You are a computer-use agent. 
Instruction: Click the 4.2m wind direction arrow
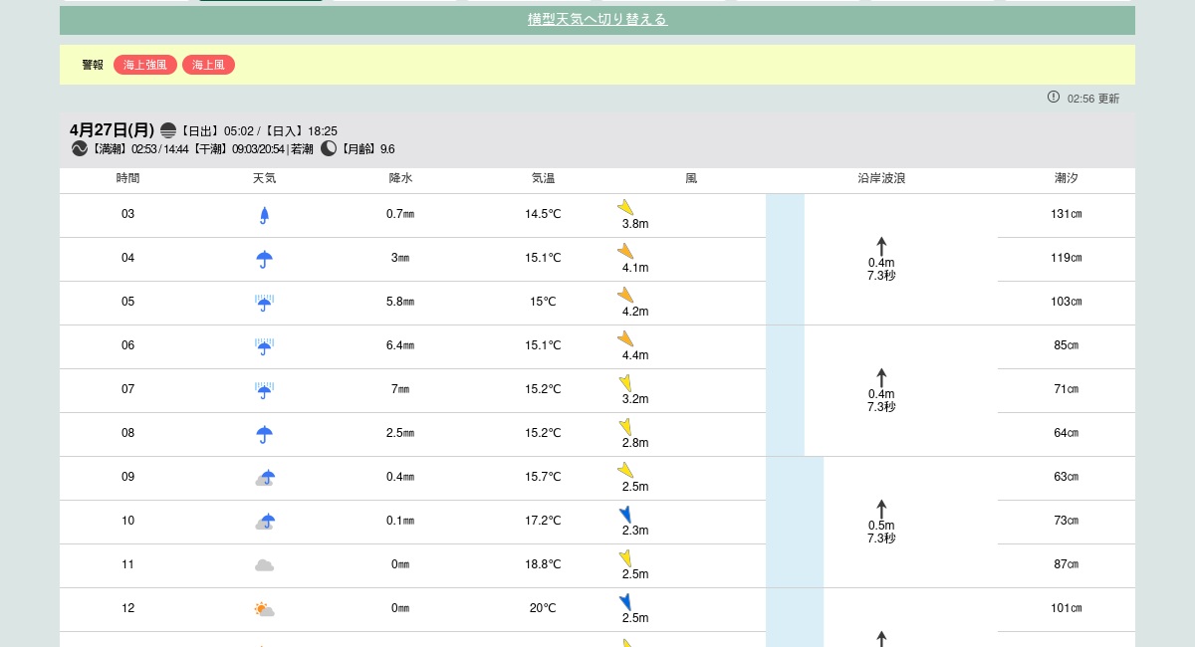tap(625, 295)
